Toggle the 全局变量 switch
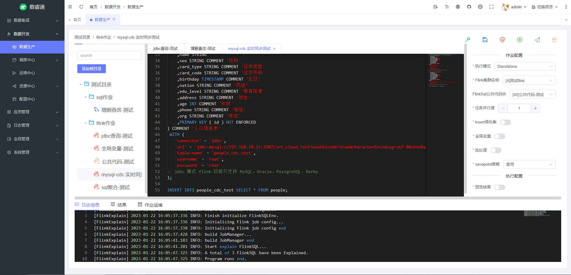Screen dimensions: 571x275 coord(500,136)
